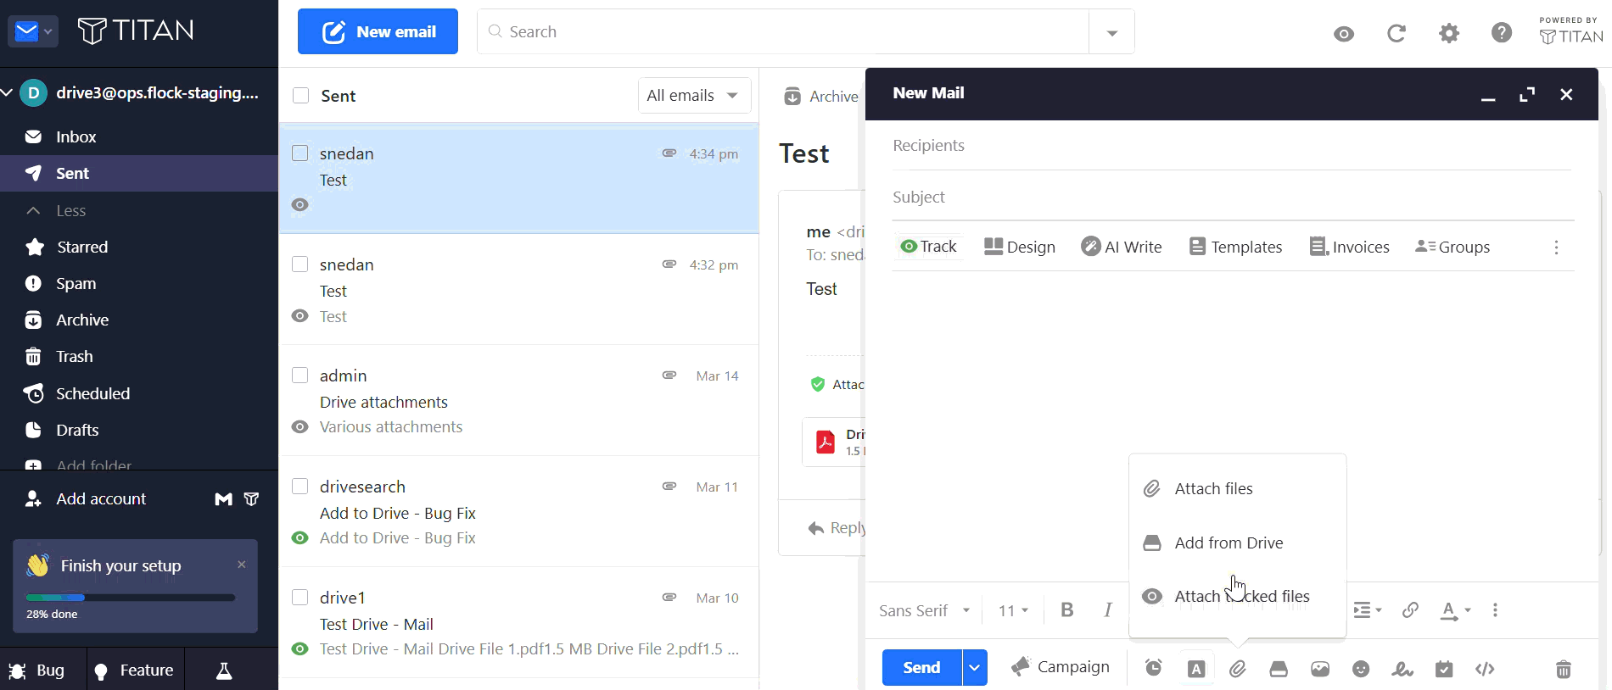Click the refresh icon in top bar
This screenshot has width=1612, height=690.
[x=1397, y=33]
